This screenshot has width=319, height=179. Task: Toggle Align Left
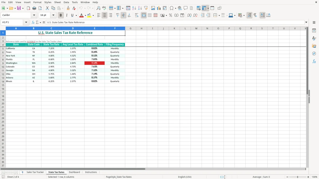point(99,15)
